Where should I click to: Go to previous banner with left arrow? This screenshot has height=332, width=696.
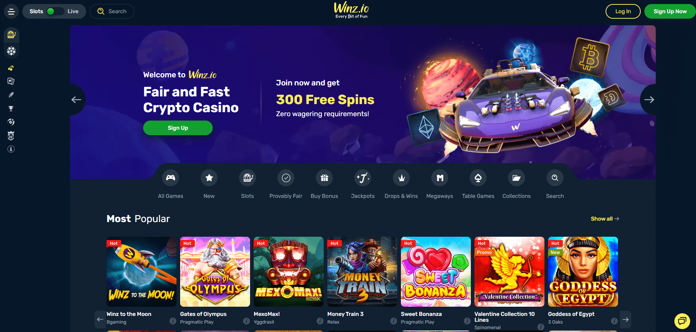(77, 100)
